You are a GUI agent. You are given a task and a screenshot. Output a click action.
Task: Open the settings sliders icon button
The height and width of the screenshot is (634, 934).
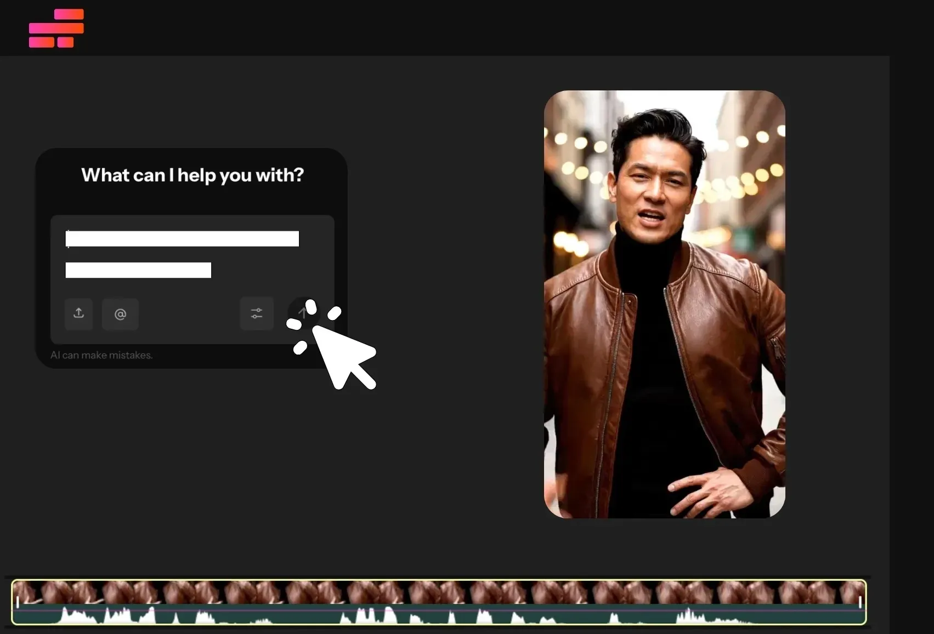tap(257, 313)
